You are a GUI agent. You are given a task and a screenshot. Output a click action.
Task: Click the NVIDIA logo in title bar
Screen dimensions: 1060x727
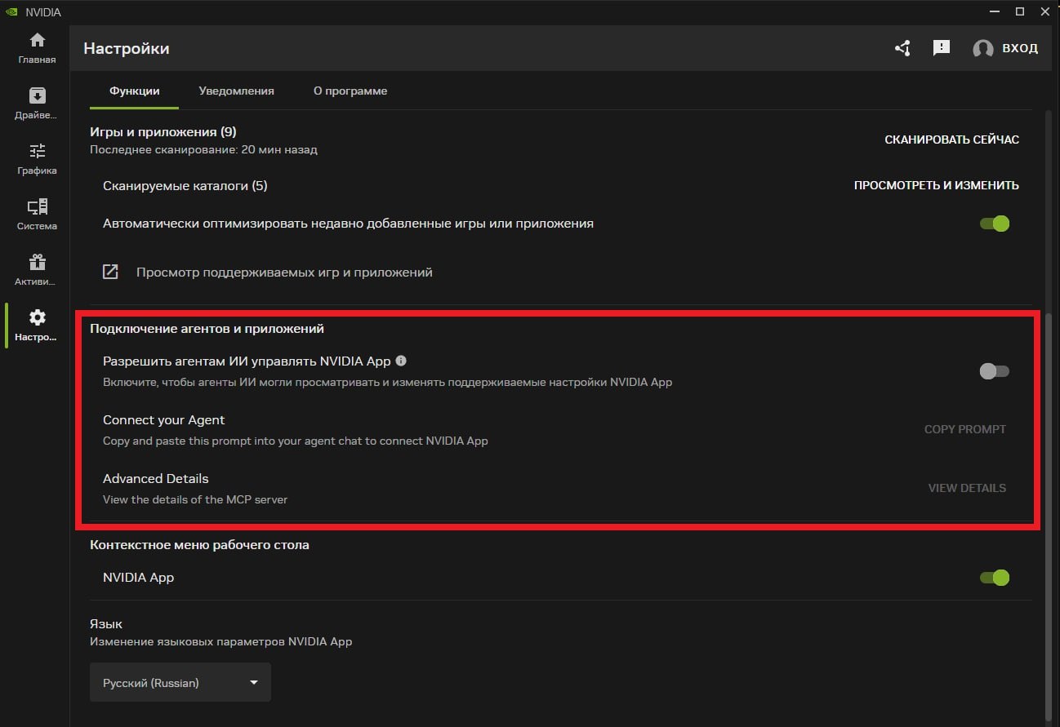(10, 12)
